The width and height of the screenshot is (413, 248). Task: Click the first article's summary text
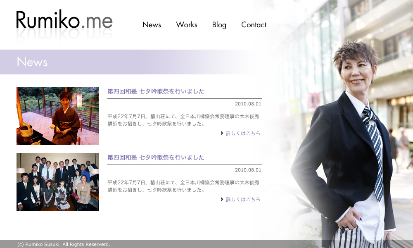point(183,120)
